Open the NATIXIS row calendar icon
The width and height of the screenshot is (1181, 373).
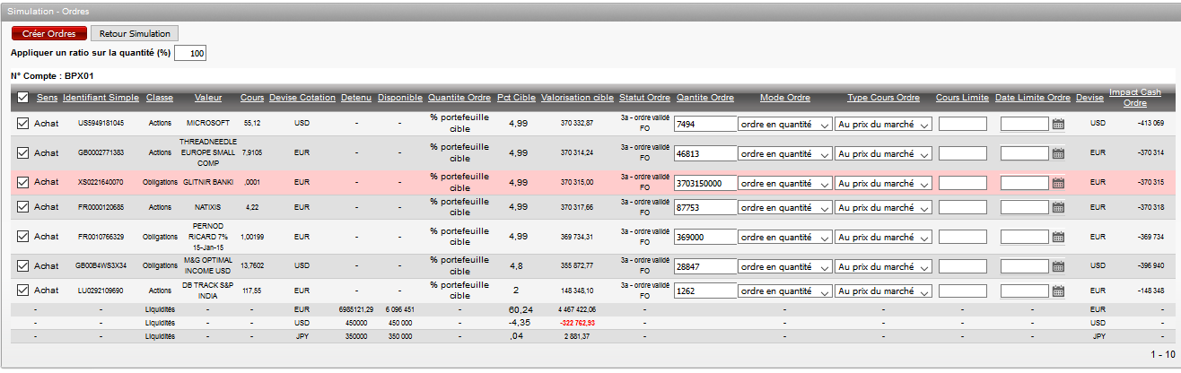[x=1058, y=208]
